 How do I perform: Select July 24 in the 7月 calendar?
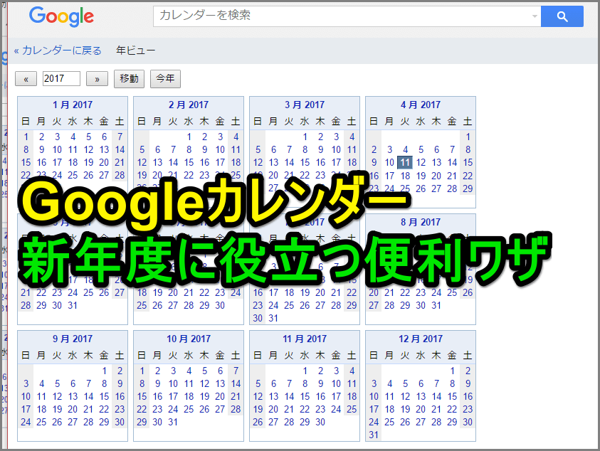[273, 306]
